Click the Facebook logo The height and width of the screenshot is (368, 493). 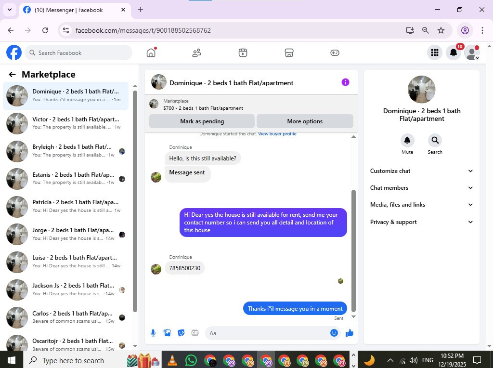coord(14,53)
